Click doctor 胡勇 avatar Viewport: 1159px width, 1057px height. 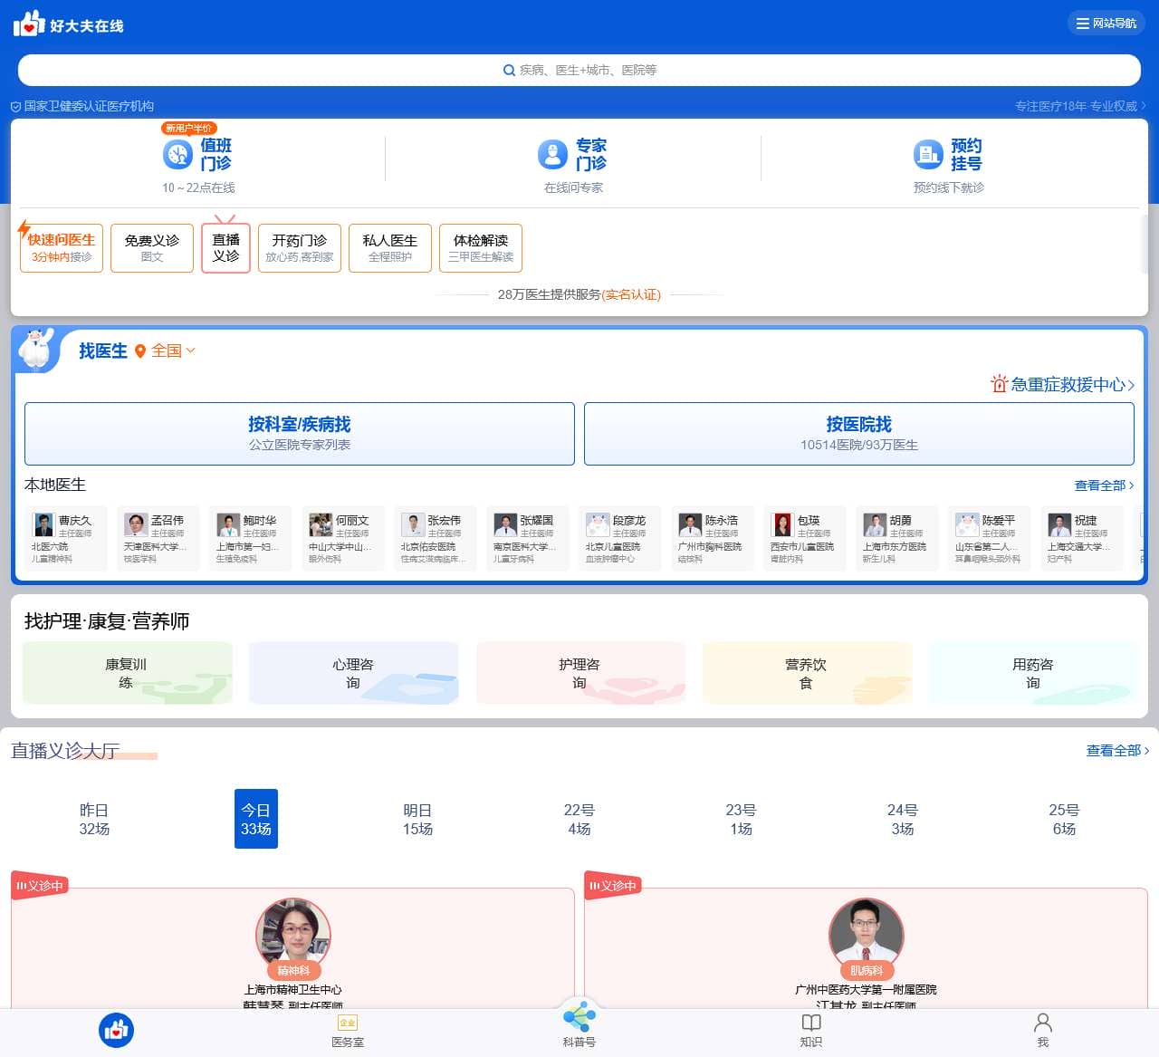(x=875, y=524)
